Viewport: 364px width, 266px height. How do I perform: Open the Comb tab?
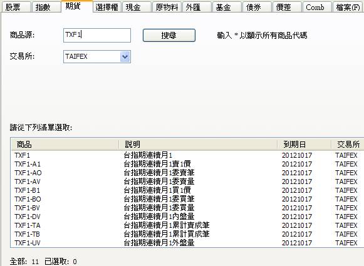pyautogui.click(x=318, y=7)
